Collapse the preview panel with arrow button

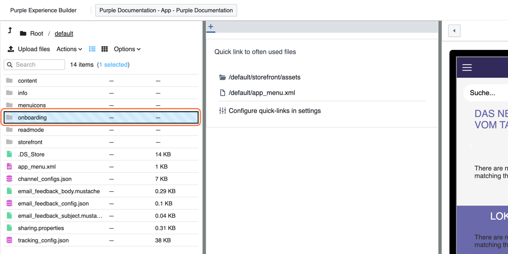coord(454,31)
